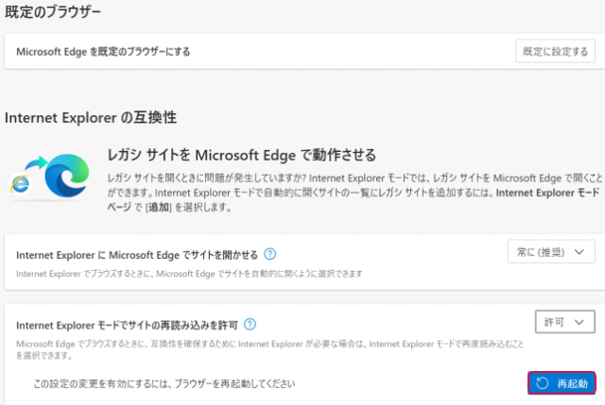Viewport: 605px width, 405px height.
Task: Click label Internet Explorer モードでサイトの再読み込みを許可
Action: pyautogui.click(x=127, y=326)
